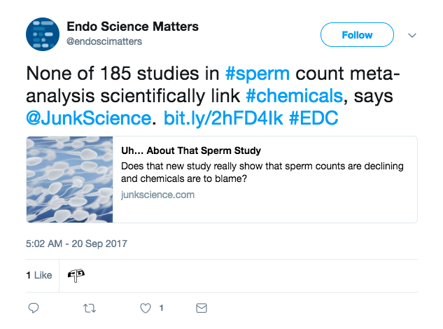The width and height of the screenshot is (443, 329).
Task: View the 1 Like list
Action: [x=39, y=275]
